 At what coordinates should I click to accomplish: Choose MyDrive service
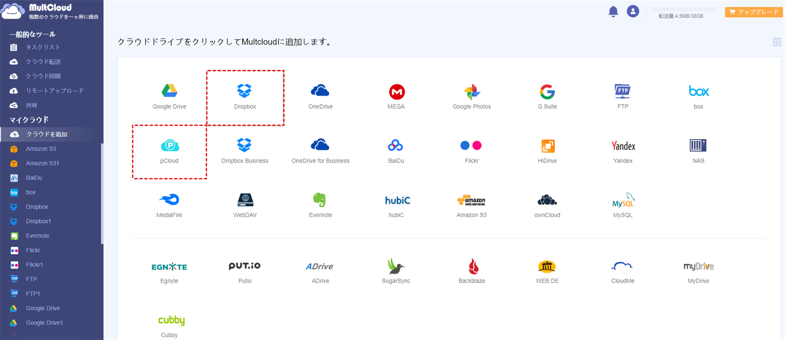coord(699,271)
